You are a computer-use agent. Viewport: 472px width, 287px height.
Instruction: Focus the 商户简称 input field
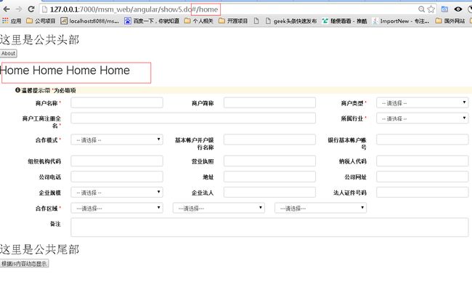(269, 102)
